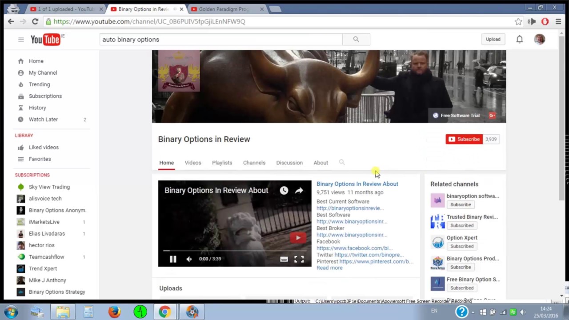Click the search magnifier button
The width and height of the screenshot is (569, 320).
356,39
